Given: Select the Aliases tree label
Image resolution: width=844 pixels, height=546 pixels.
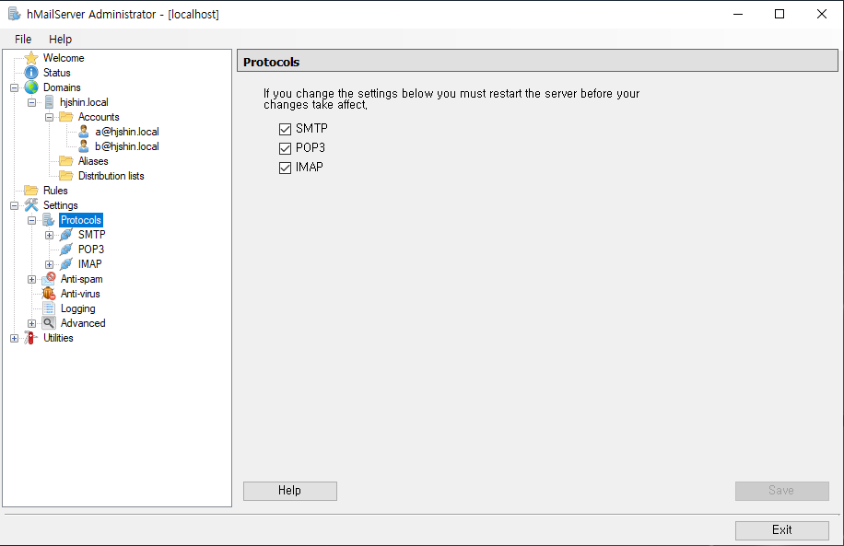Looking at the screenshot, I should point(93,161).
